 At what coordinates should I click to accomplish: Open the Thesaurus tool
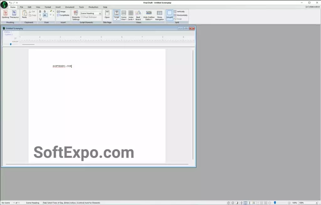14,14
